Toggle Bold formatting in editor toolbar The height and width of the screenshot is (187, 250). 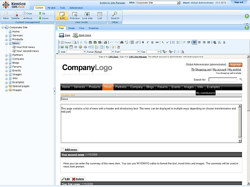tap(143, 42)
